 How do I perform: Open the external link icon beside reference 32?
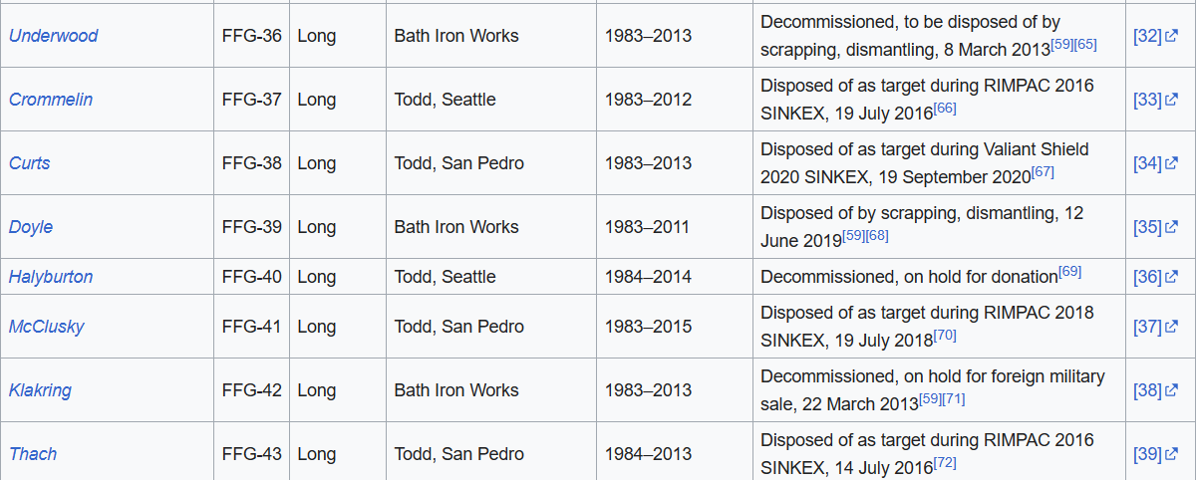1171,37
